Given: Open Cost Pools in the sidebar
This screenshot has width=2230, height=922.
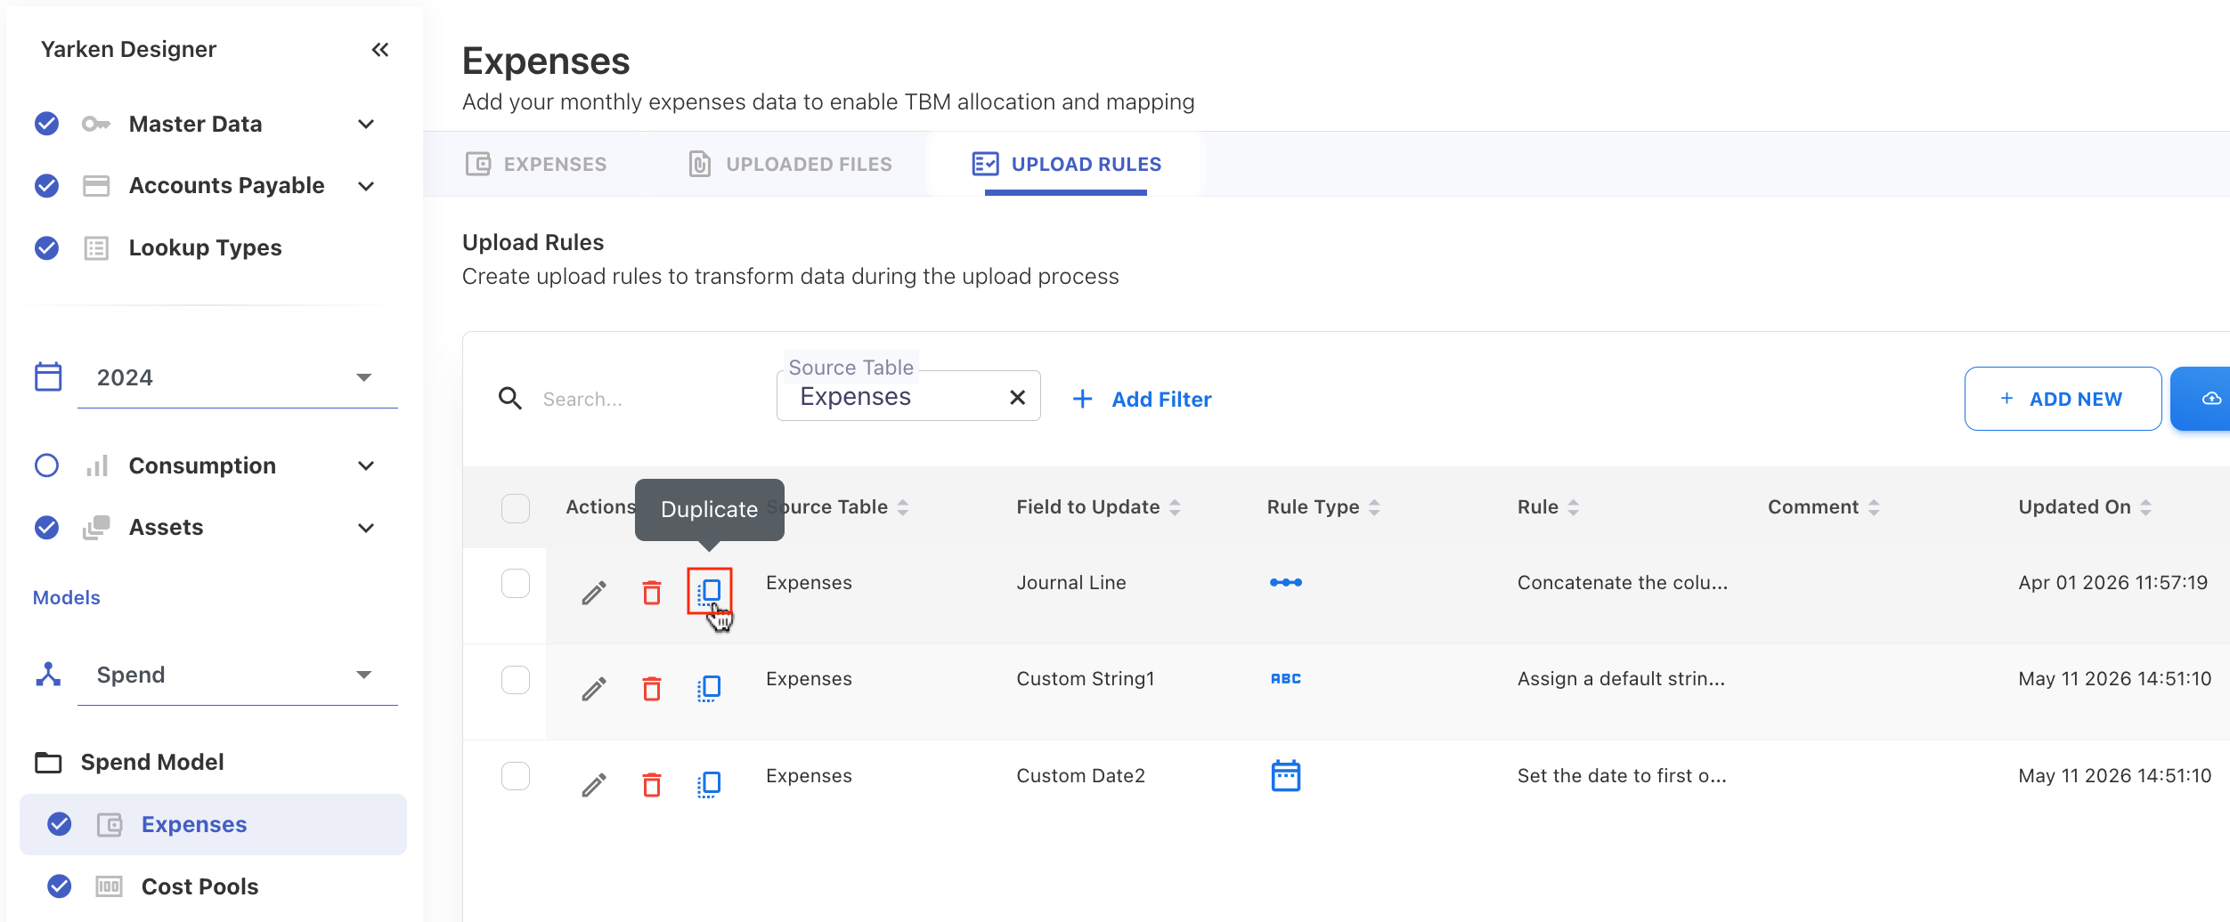Looking at the screenshot, I should tap(199, 886).
